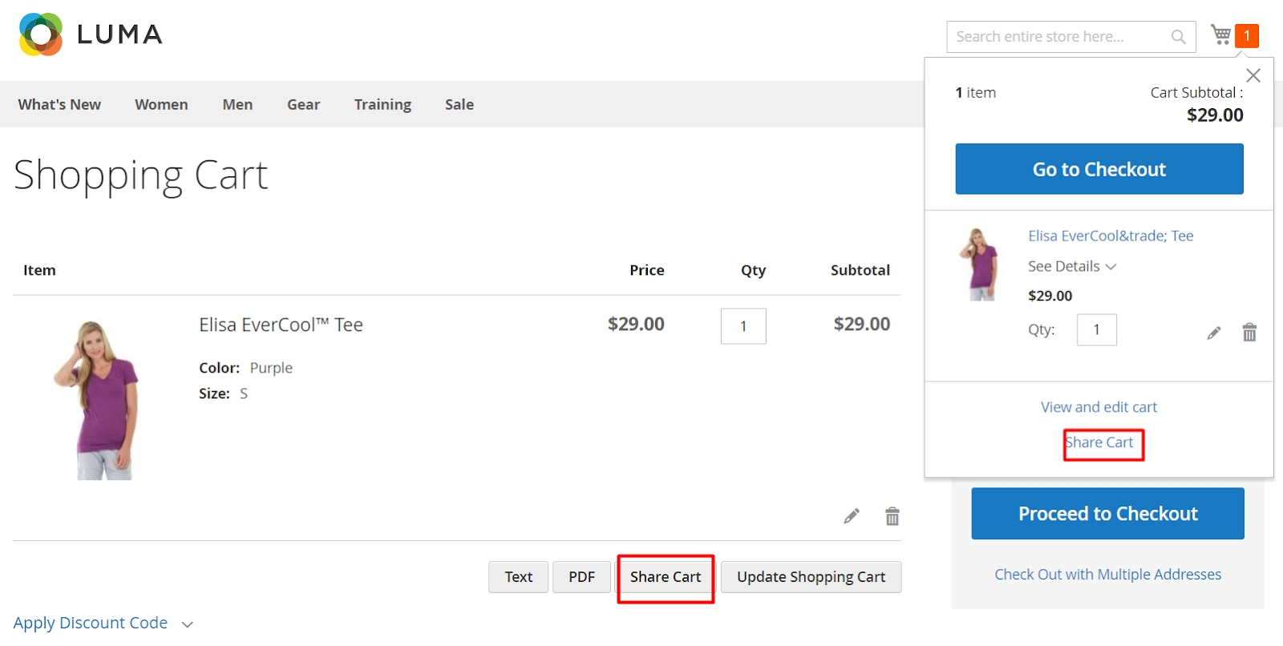Close the mini cart popup
1283x646 pixels.
[x=1253, y=75]
